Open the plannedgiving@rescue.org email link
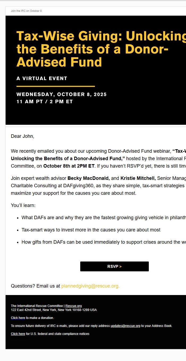This screenshot has width=186, height=361. [90, 286]
